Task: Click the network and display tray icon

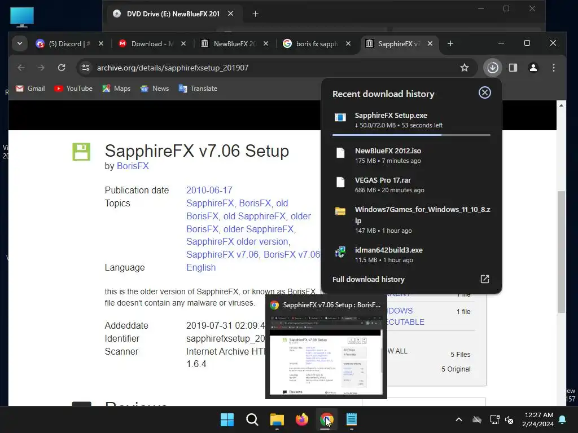Action: point(494,419)
